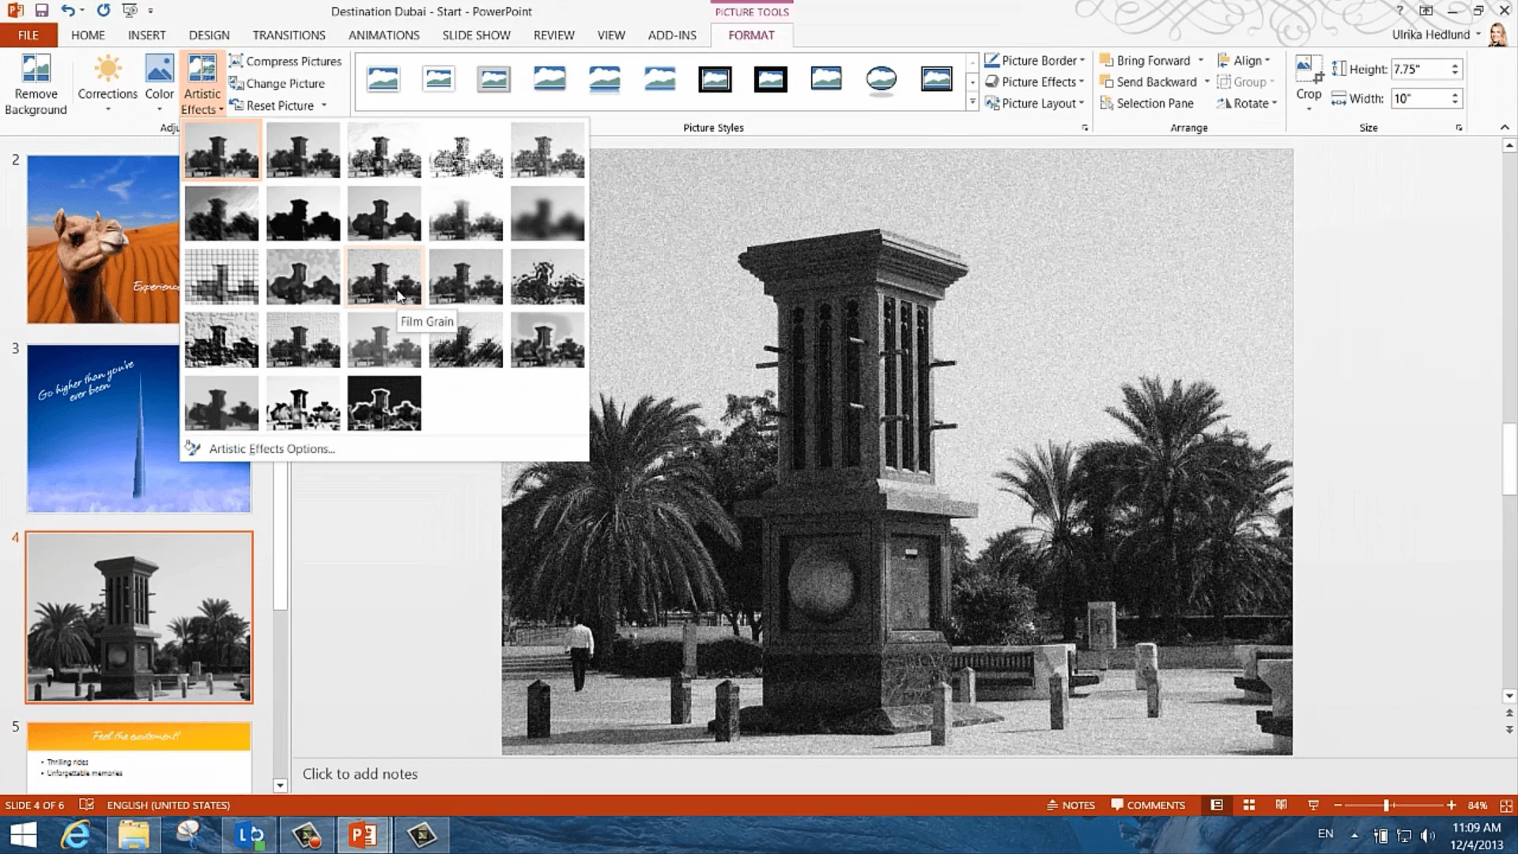Viewport: 1518px width, 854px height.
Task: Toggle the Notes pane in the status bar
Action: [1071, 805]
